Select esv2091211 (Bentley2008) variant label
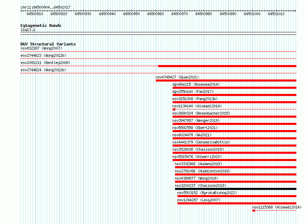 [45, 63]
